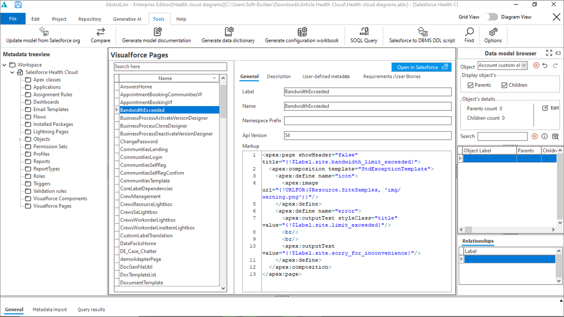
Task: Click the AbstraLinx logo icon
Action: click(4, 5)
